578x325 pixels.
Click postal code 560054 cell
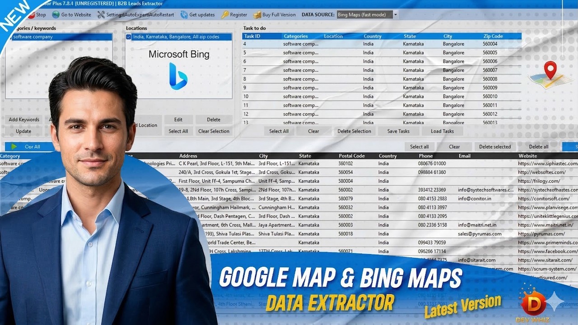345,172
